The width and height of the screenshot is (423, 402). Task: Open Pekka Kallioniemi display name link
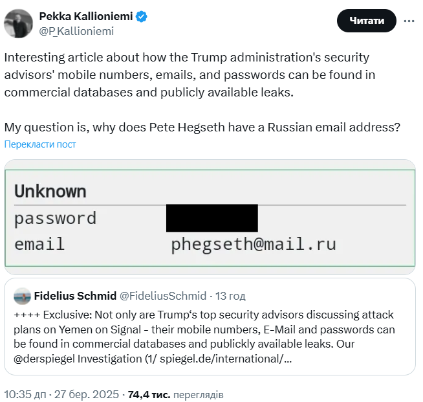(85, 17)
